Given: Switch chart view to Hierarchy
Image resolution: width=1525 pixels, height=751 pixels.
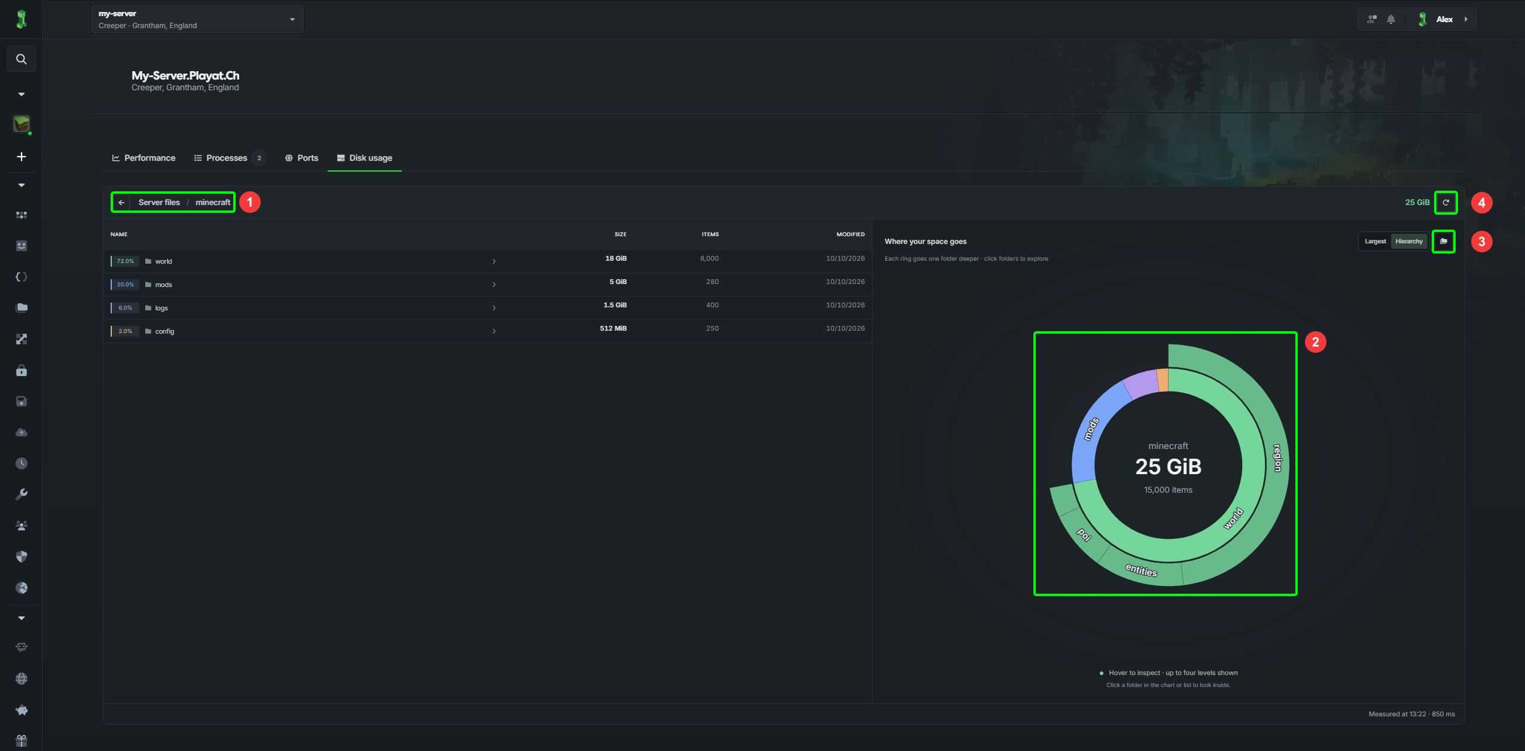Looking at the screenshot, I should tap(1408, 242).
